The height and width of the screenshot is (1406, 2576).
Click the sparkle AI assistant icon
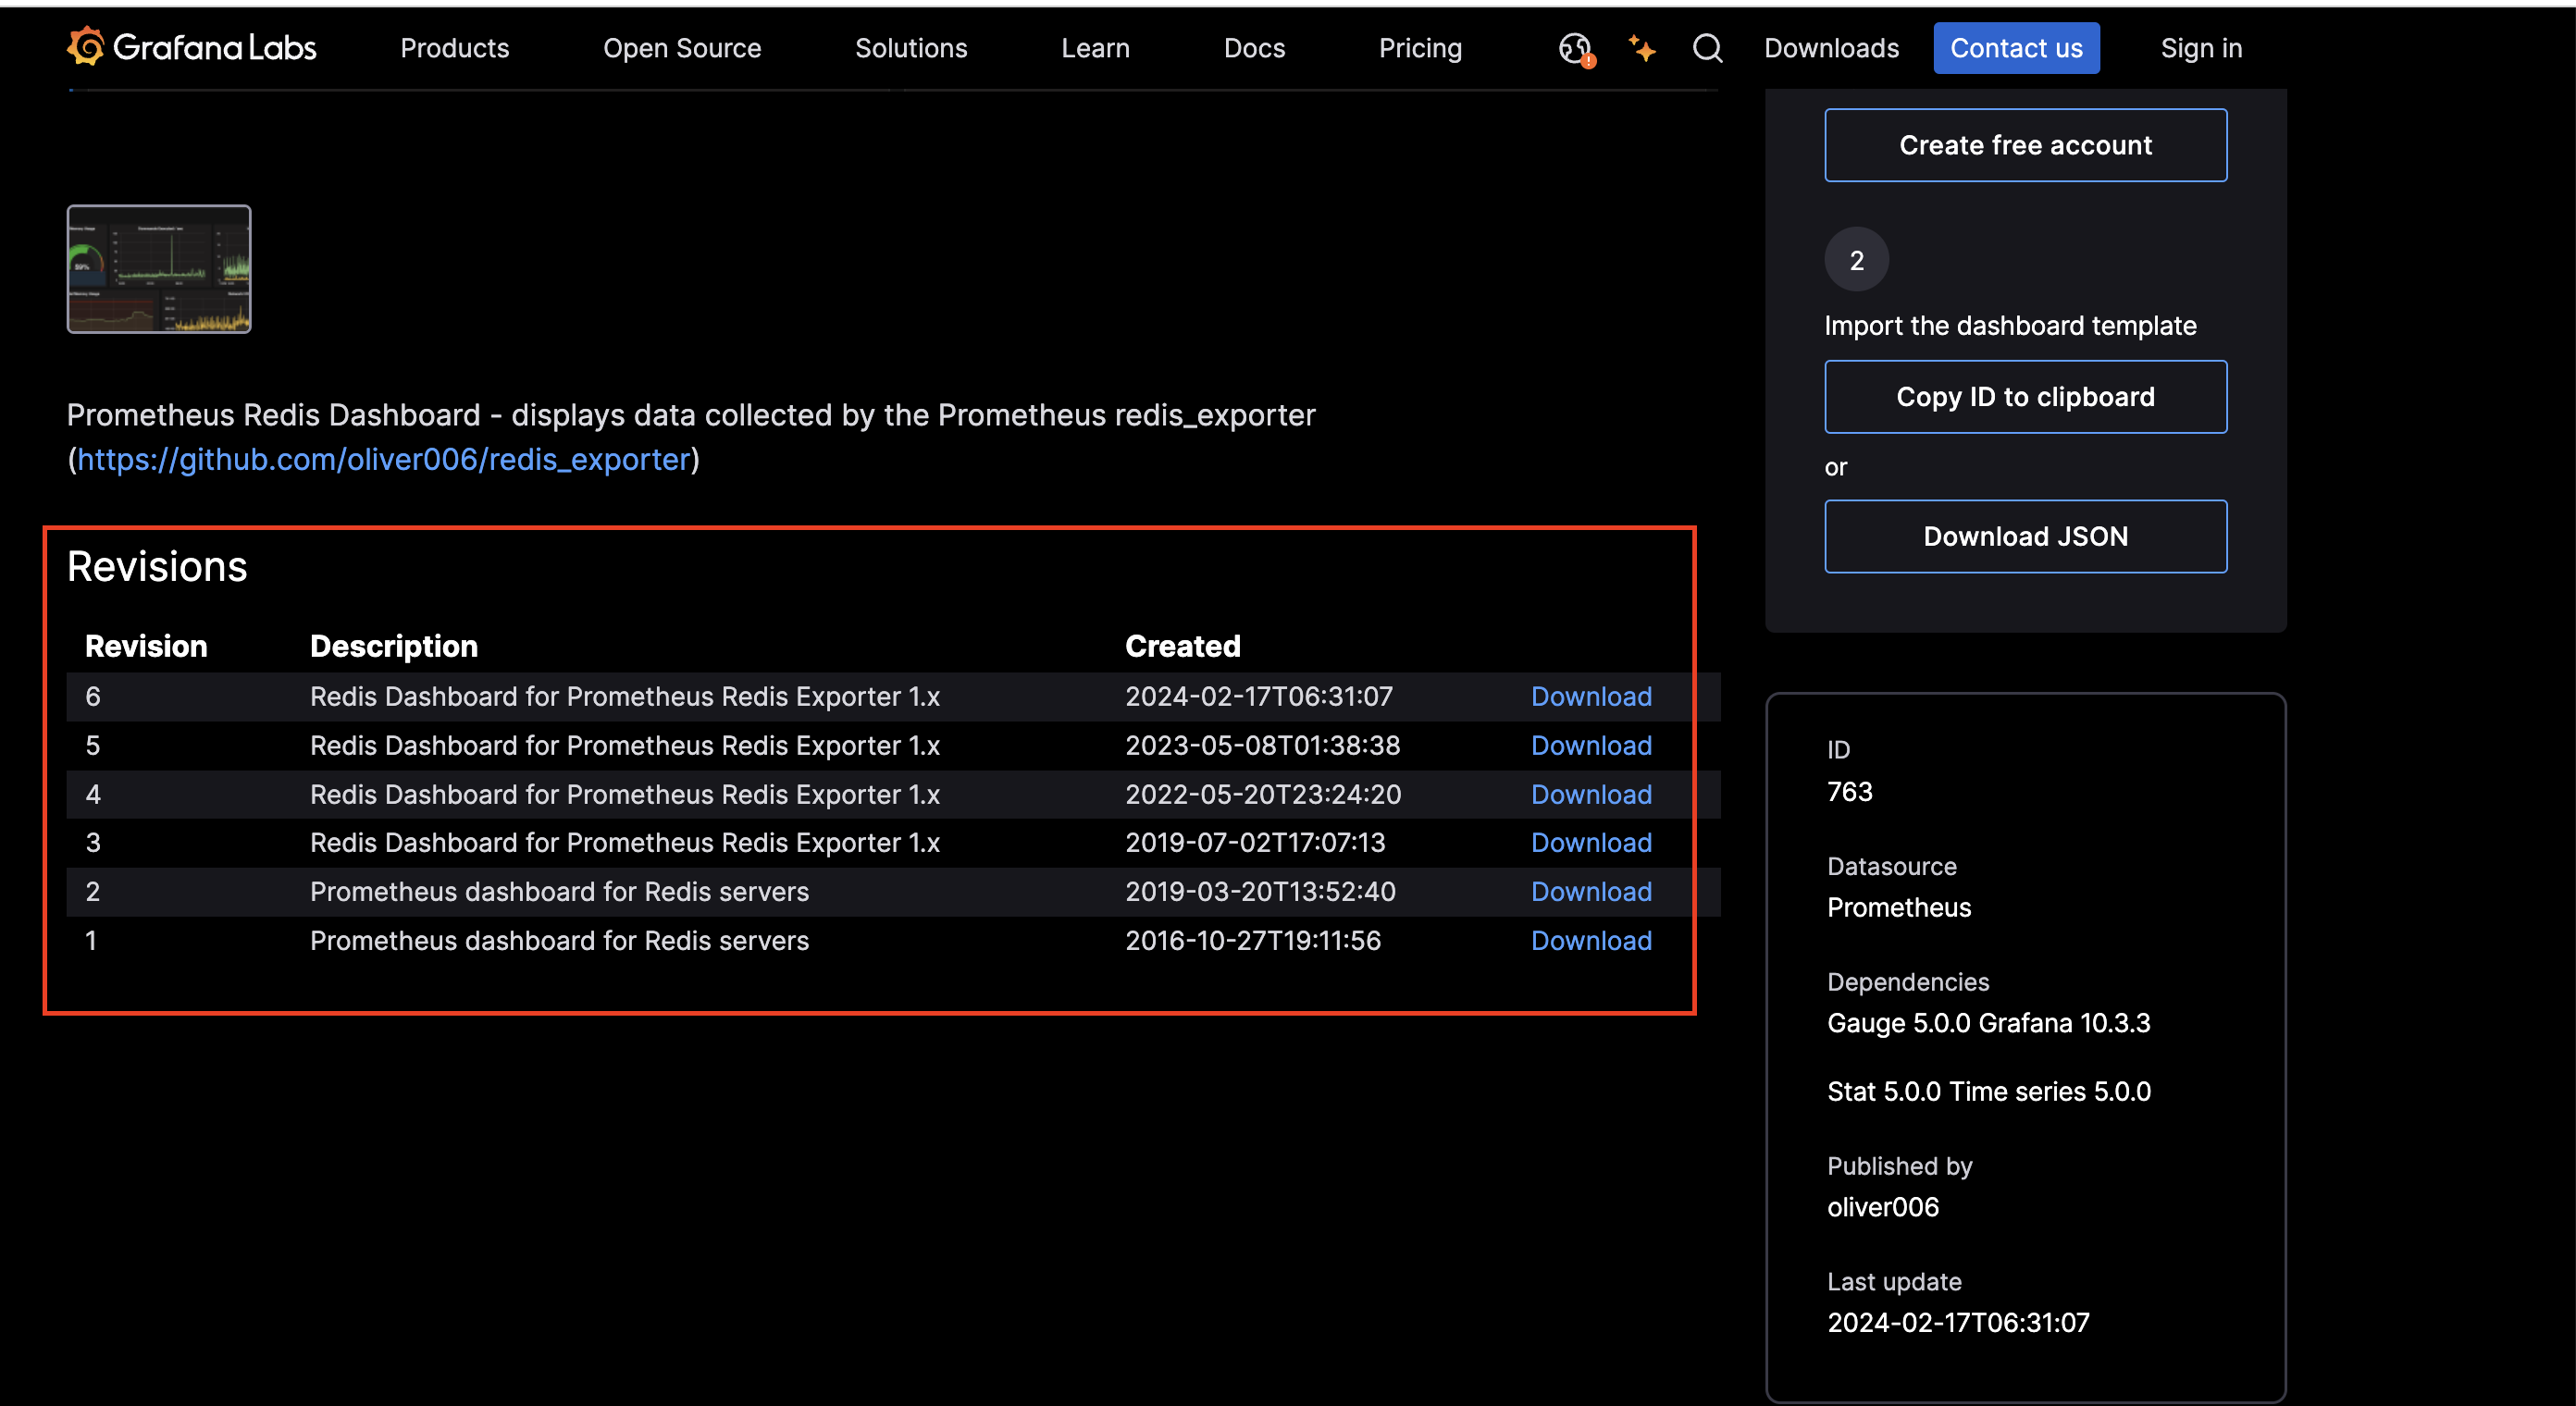click(1641, 47)
